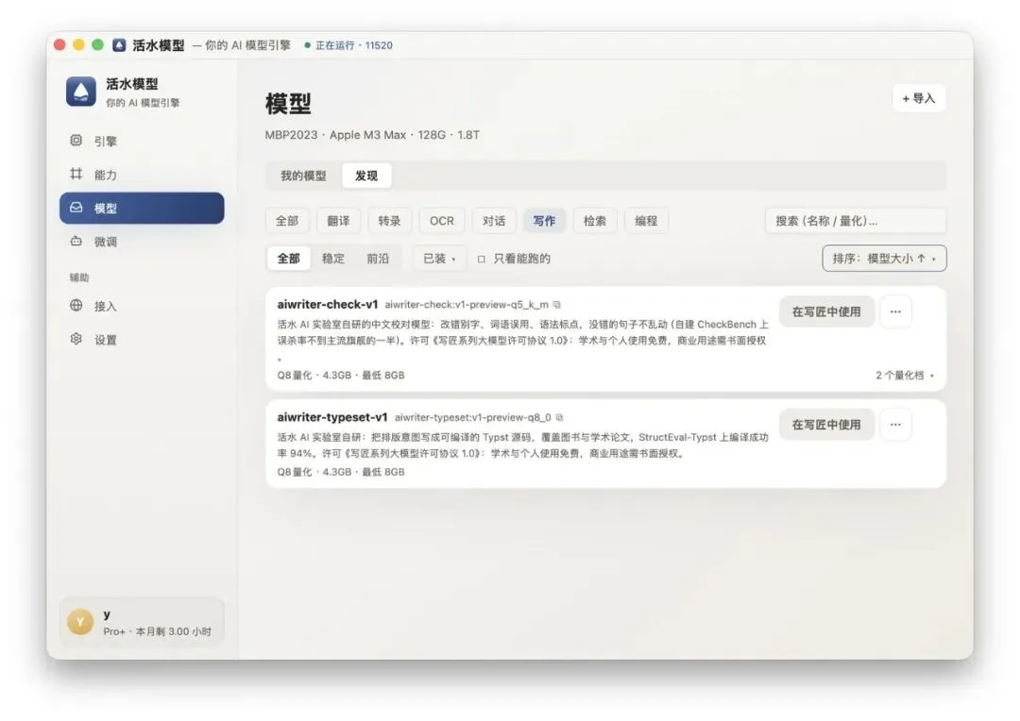Use aiwriter-check-v1 在写匠中使用 button
This screenshot has height=721, width=1020.
point(826,311)
